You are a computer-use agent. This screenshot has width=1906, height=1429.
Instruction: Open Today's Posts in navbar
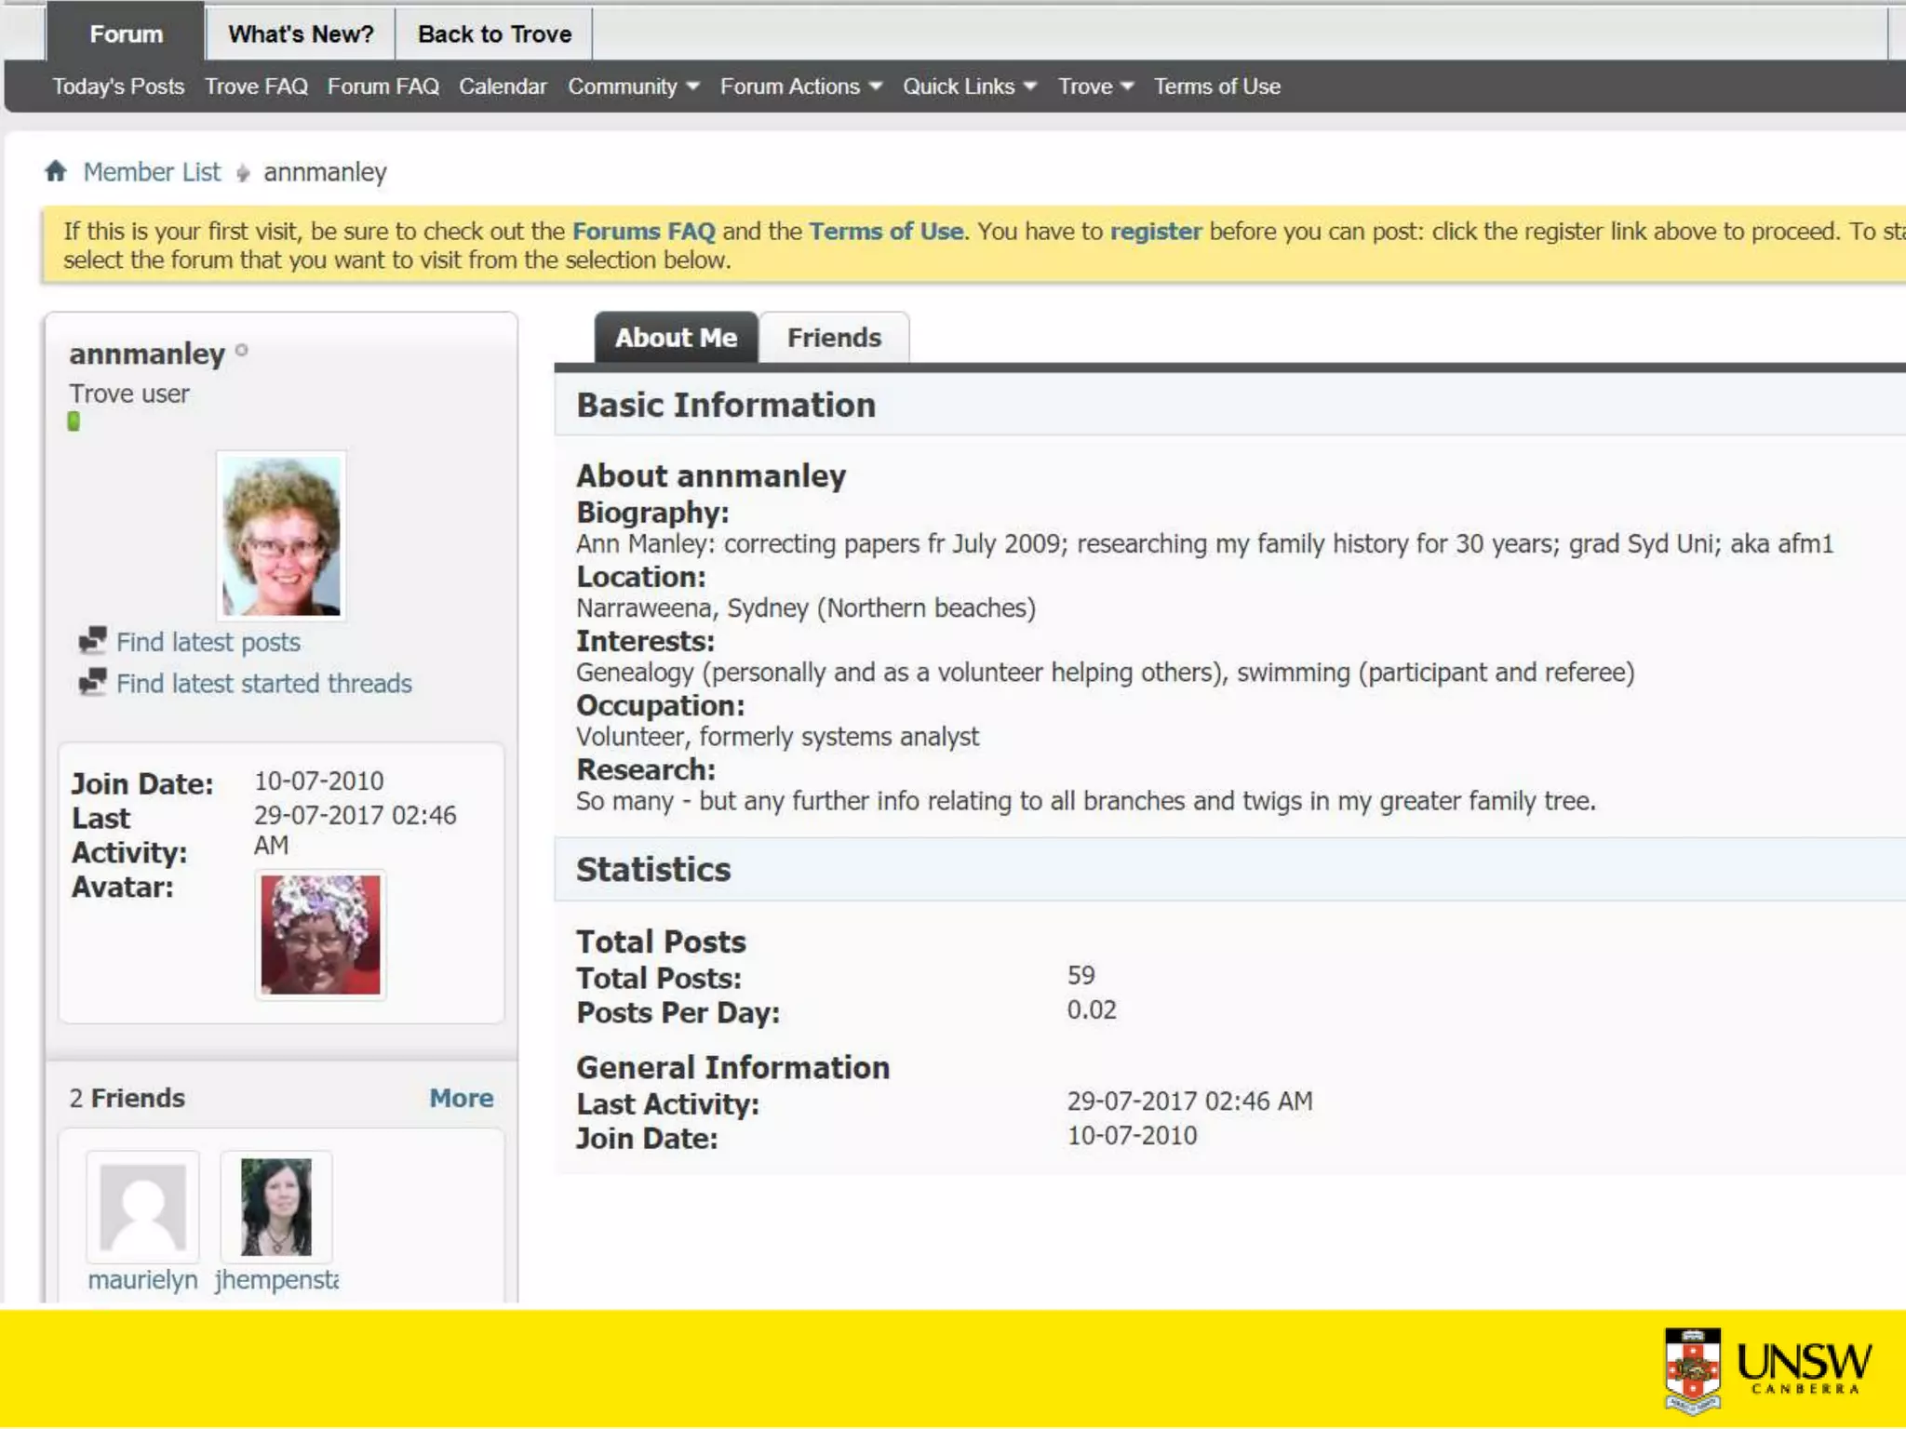click(118, 87)
